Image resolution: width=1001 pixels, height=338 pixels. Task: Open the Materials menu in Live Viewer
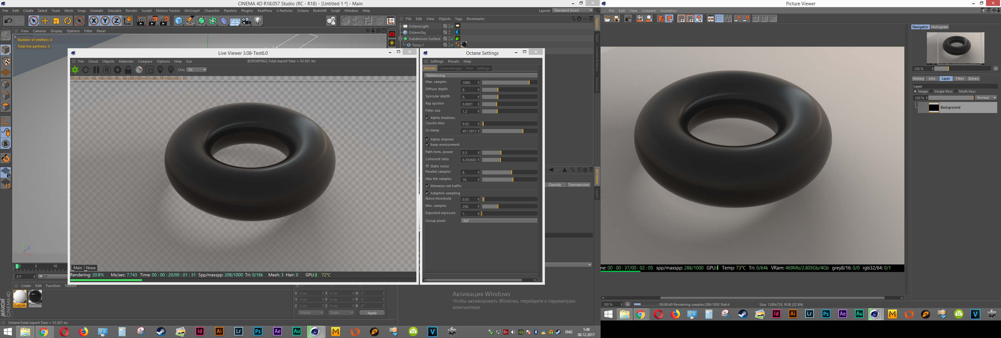pyautogui.click(x=126, y=61)
